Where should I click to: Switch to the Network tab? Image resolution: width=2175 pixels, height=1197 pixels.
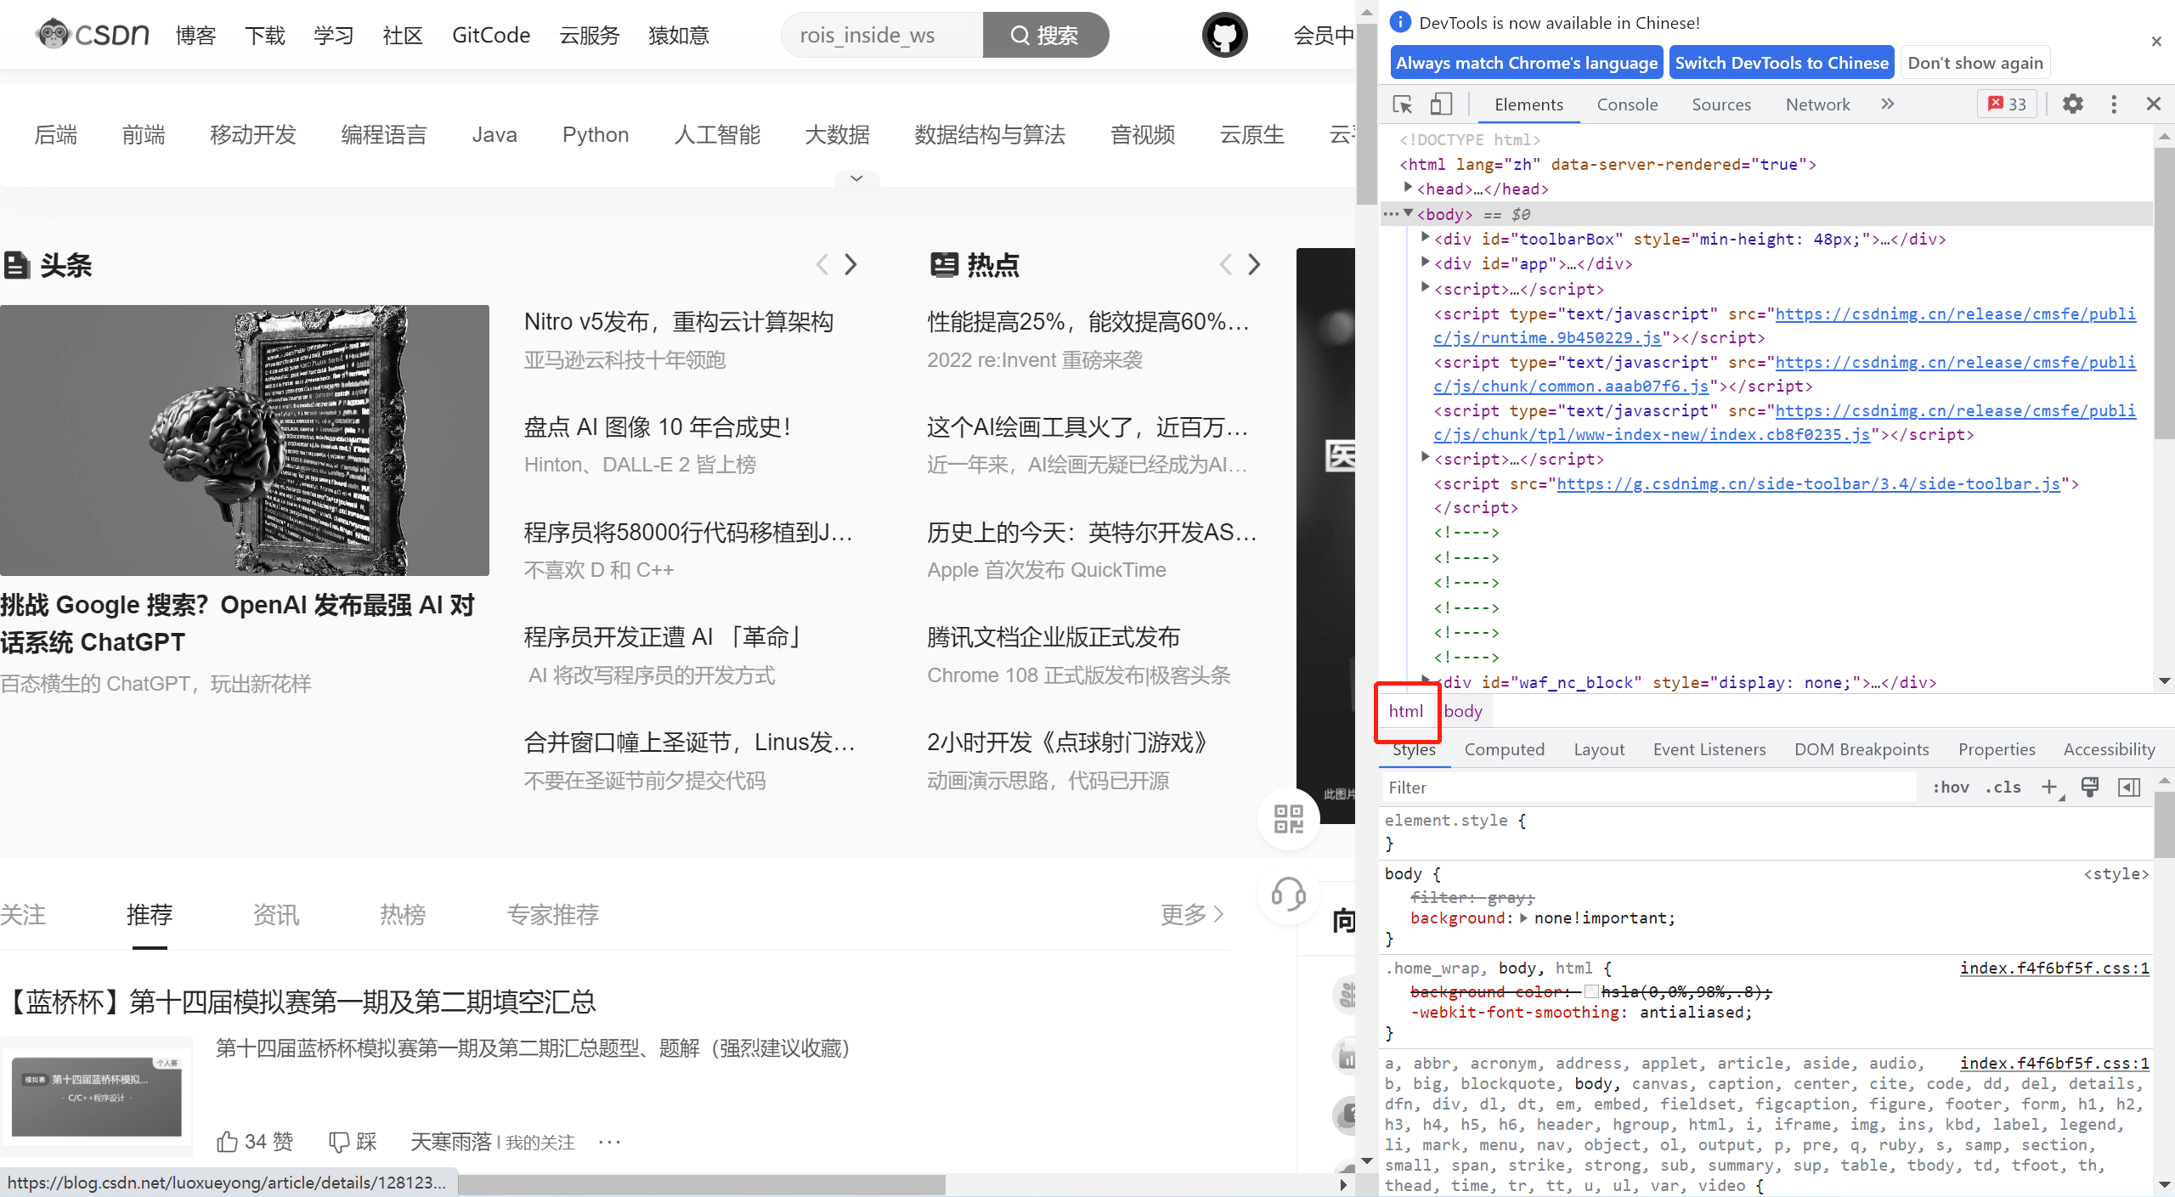(x=1817, y=104)
